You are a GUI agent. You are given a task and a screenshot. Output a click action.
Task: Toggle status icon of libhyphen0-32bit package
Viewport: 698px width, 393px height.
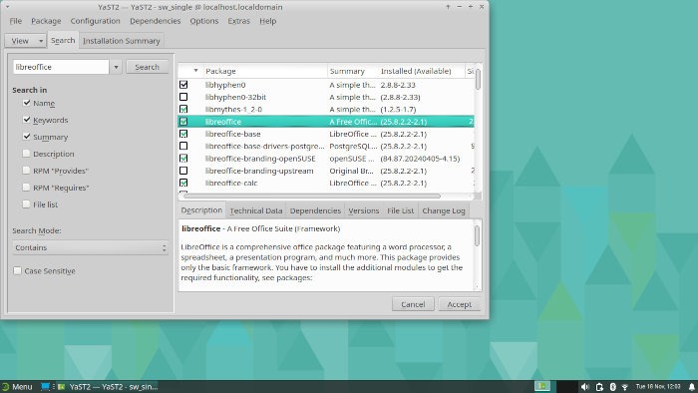point(183,97)
